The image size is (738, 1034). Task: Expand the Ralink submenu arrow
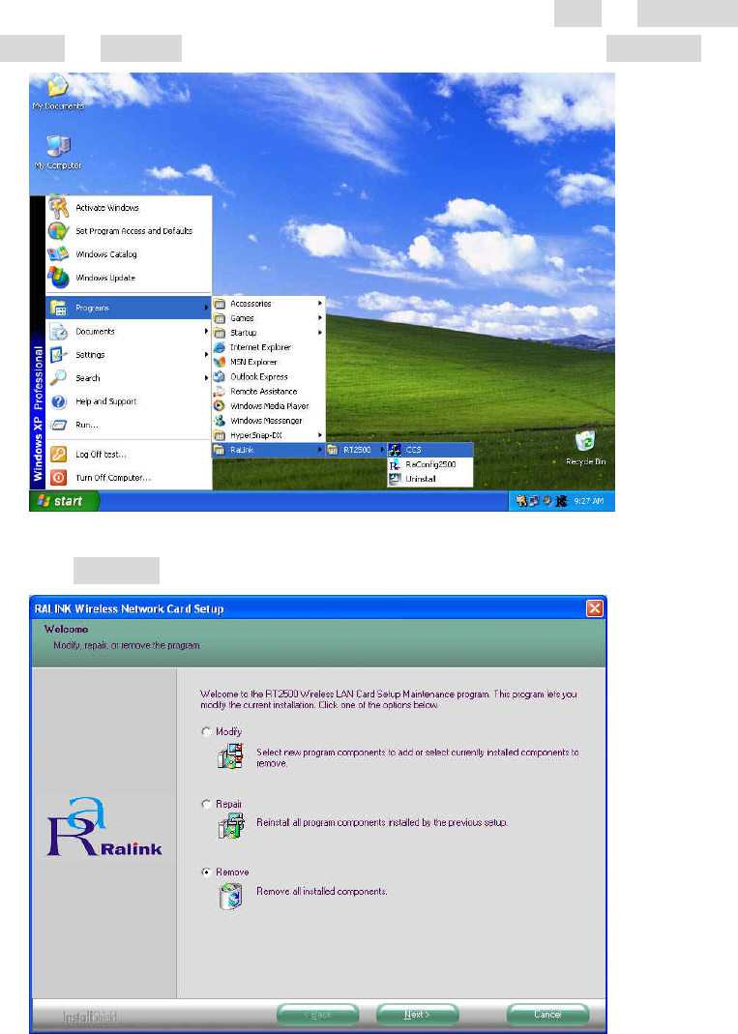coord(320,450)
